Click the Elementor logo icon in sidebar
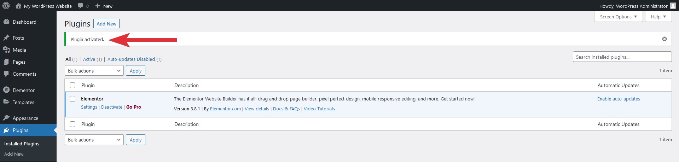 [x=6, y=90]
